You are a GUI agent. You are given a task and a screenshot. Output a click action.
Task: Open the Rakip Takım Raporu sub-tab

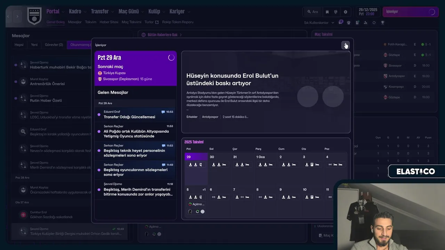(x=178, y=22)
